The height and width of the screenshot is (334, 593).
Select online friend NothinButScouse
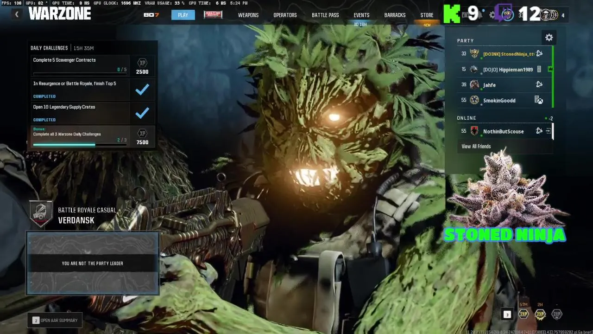coord(504,131)
